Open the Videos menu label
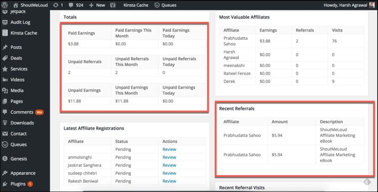Viewport: 378px width, 192px height. 17,80
